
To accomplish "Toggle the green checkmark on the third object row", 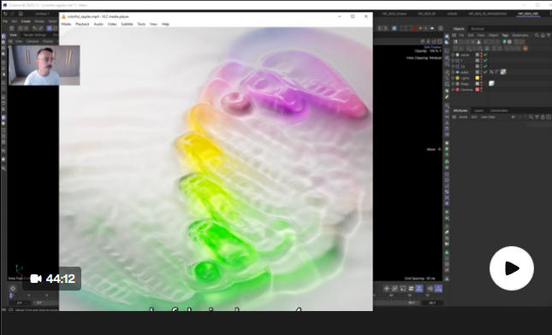I will (485, 66).
